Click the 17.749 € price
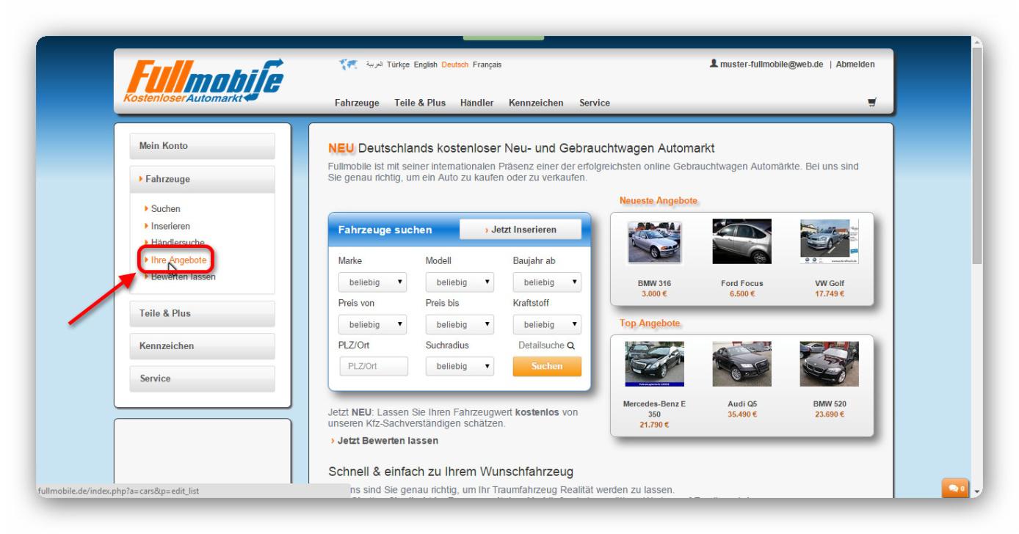Image resolution: width=1019 pixels, height=534 pixels. coord(830,293)
